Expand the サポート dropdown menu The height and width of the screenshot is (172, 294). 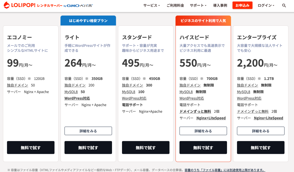198,6
